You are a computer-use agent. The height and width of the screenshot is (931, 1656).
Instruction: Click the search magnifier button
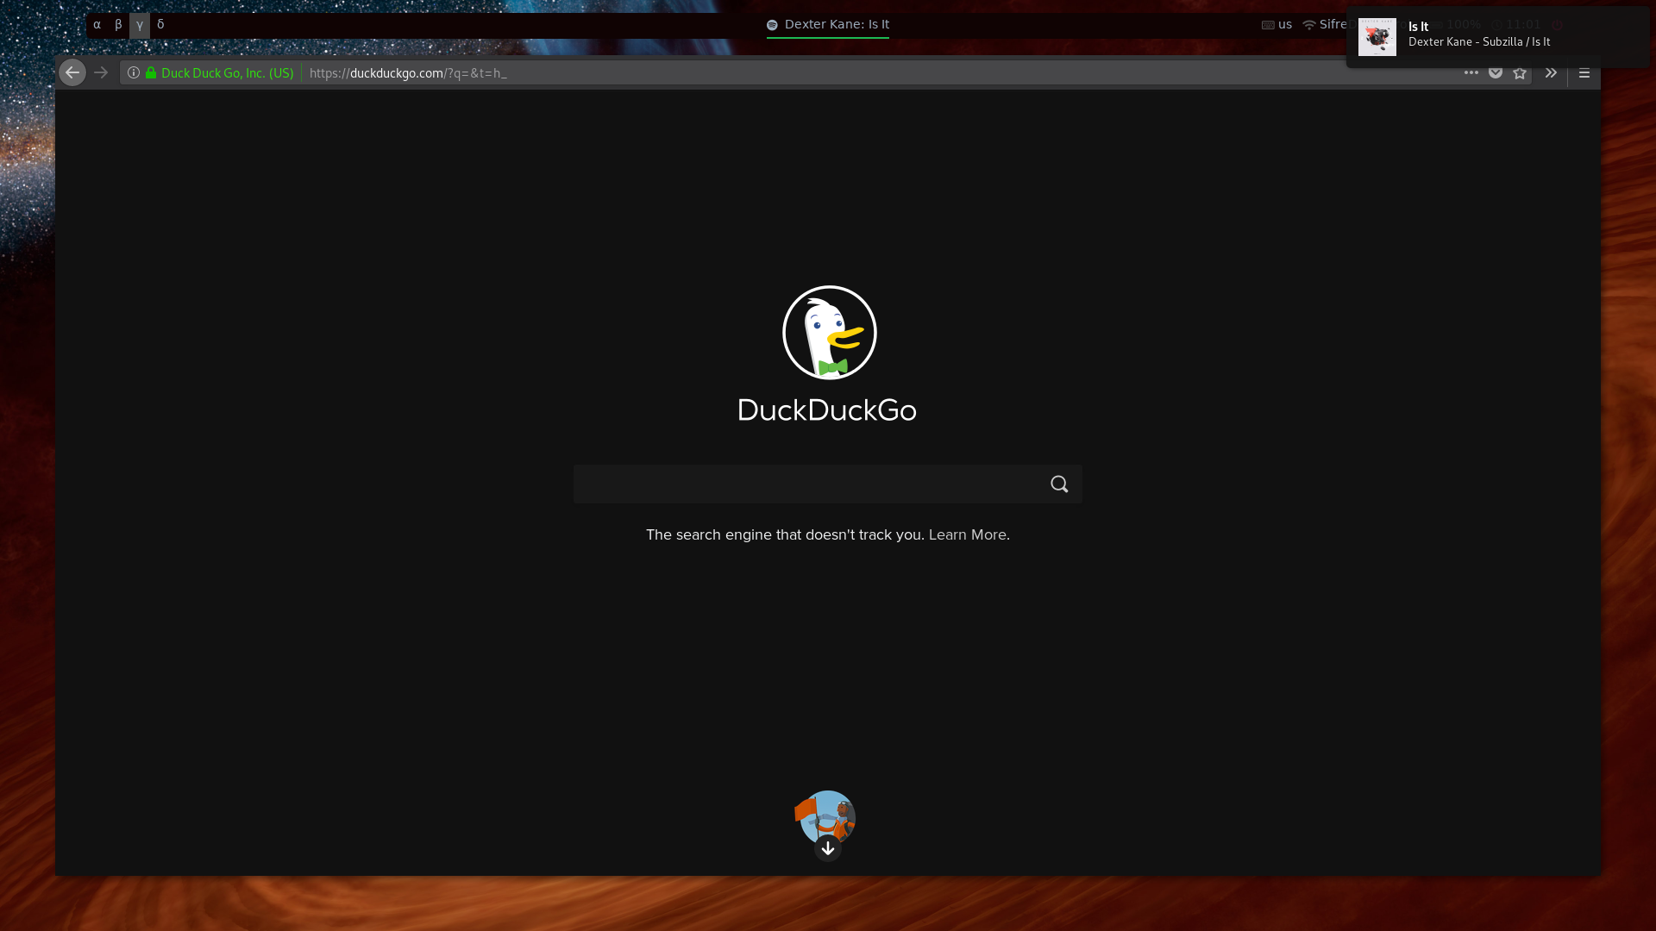pos(1059,484)
